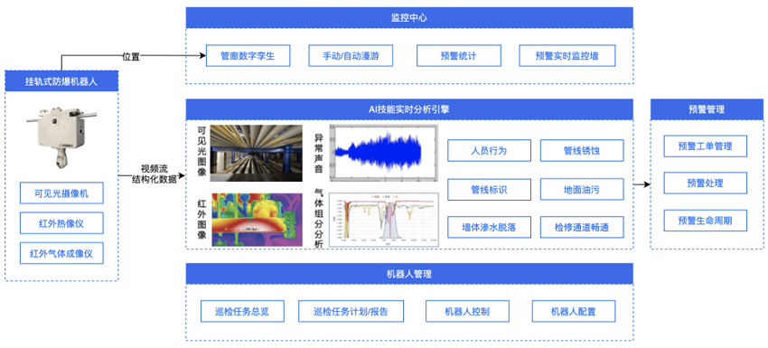Viewport: 768px width, 348px height.
Task: Click the 红外气体成像仪 sensor box
Action: (x=61, y=253)
